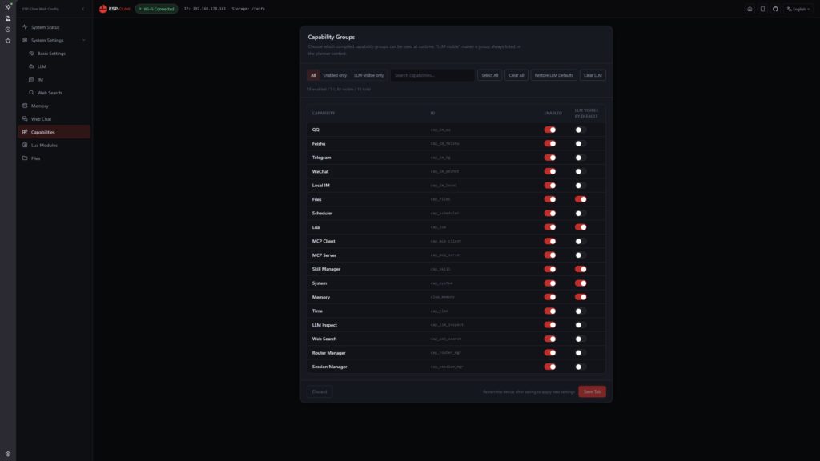This screenshot has height=461, width=820.
Task: Enable LLM visible for Scheduler
Action: 581,213
